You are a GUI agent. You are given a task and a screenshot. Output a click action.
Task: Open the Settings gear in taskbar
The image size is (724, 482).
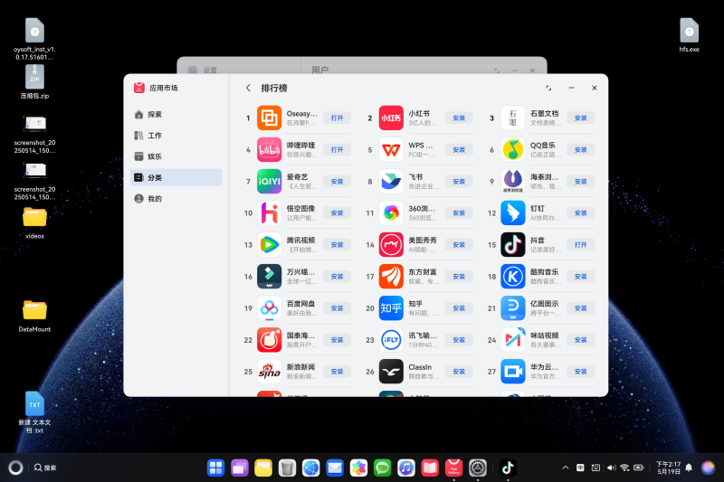pyautogui.click(x=478, y=468)
